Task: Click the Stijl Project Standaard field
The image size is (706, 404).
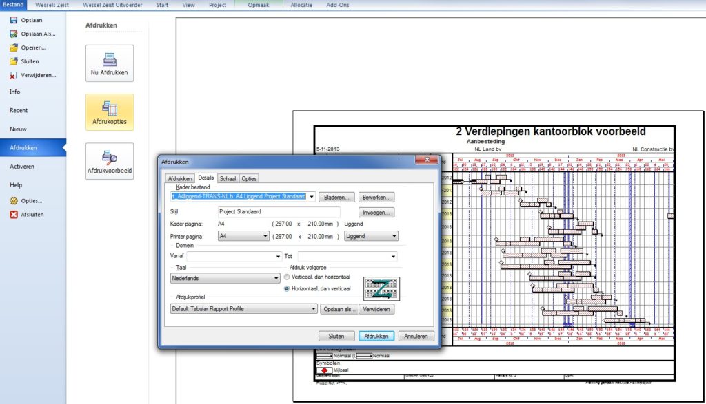Action: pos(279,212)
